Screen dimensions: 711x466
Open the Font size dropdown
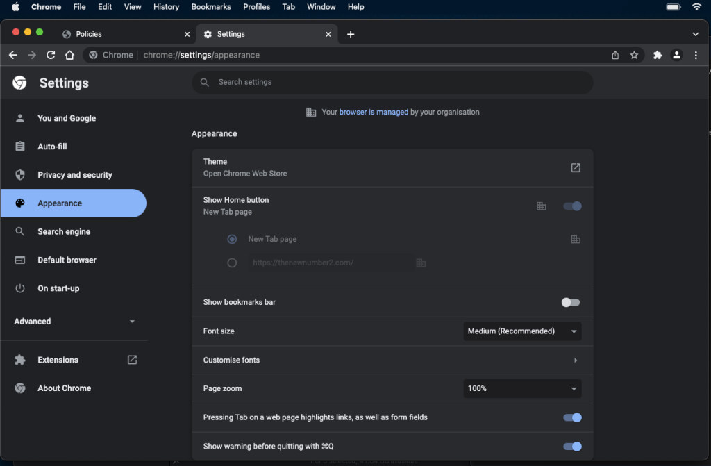point(522,331)
